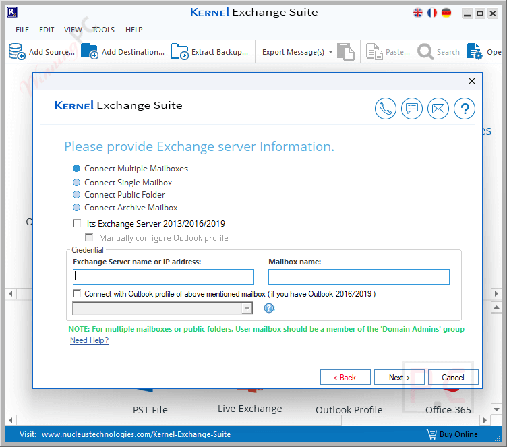Check Its Exchange Server 2013/2016/2019 box
Image resolution: width=507 pixels, height=447 pixels.
coord(77,224)
